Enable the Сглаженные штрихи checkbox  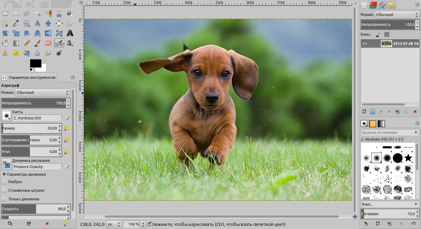tap(4, 191)
